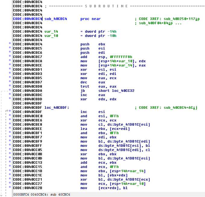Click status bar text 0040CBC4: sub_40CBC4
Screen dimensions: 205x197
[50, 195]
